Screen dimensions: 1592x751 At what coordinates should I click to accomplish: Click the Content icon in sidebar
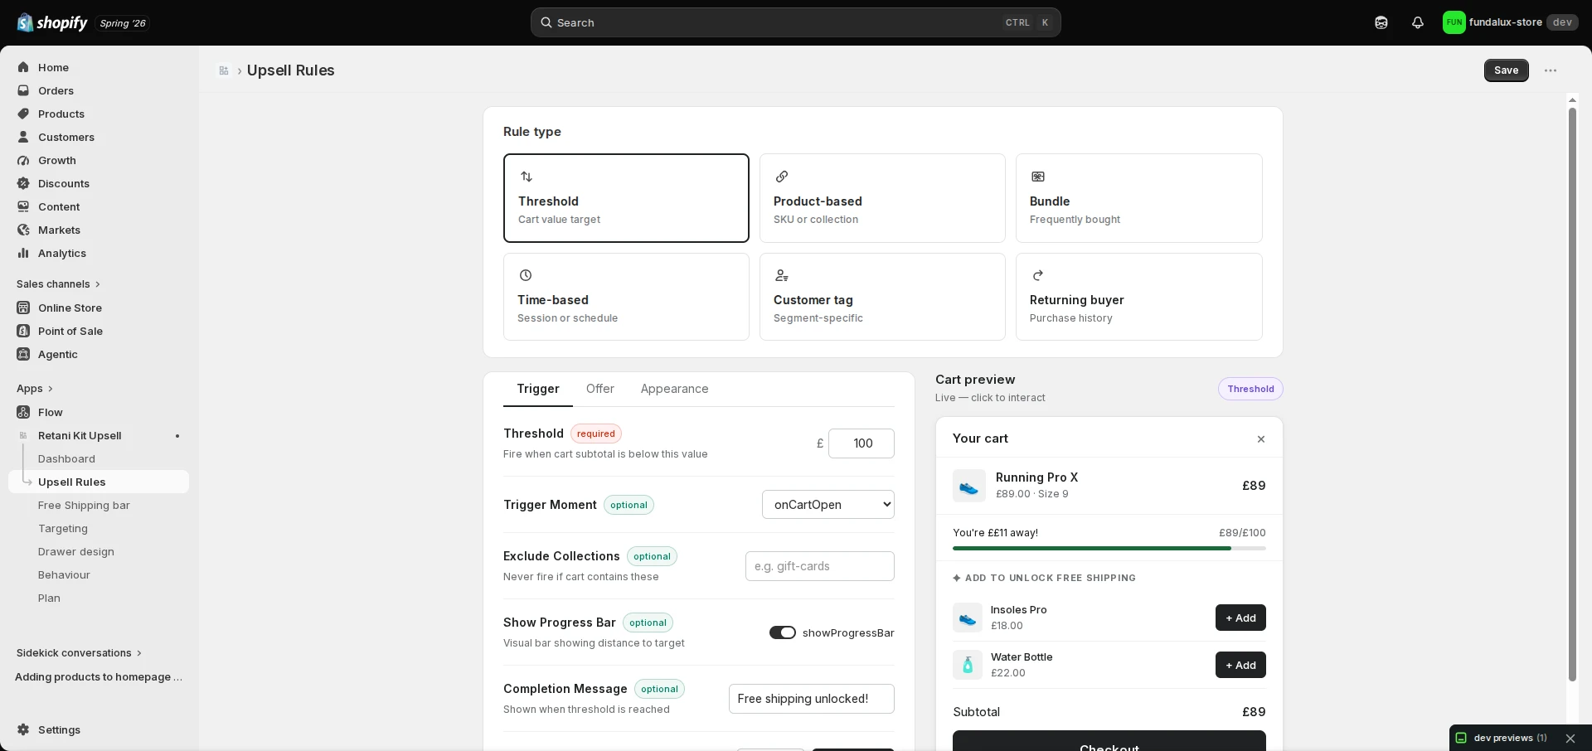[x=23, y=206]
